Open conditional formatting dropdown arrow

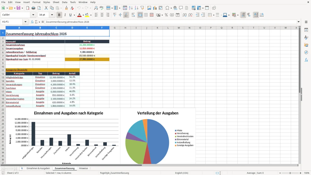(238, 15)
